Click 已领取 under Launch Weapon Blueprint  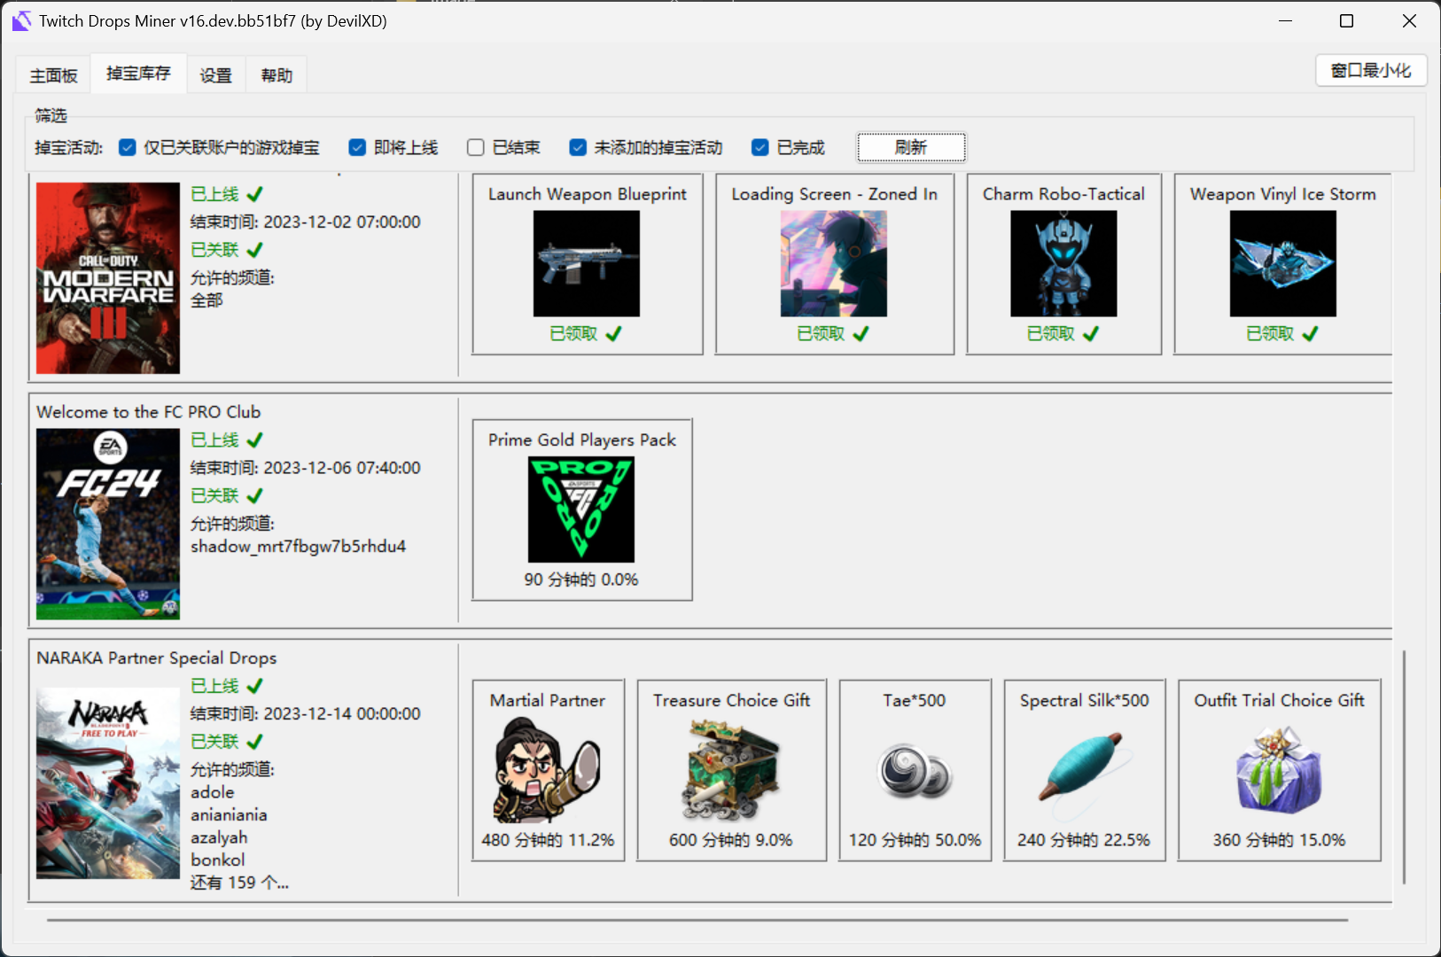tap(586, 333)
